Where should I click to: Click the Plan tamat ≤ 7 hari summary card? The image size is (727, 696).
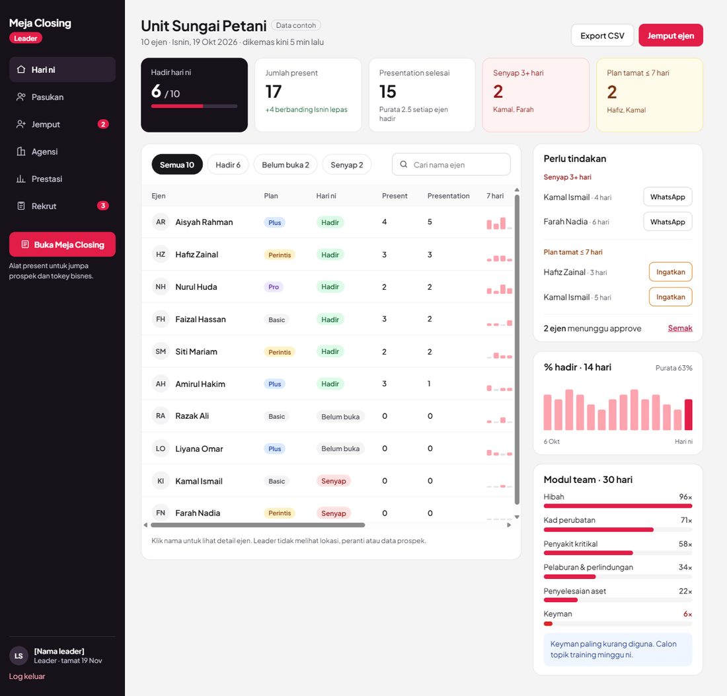(650, 95)
